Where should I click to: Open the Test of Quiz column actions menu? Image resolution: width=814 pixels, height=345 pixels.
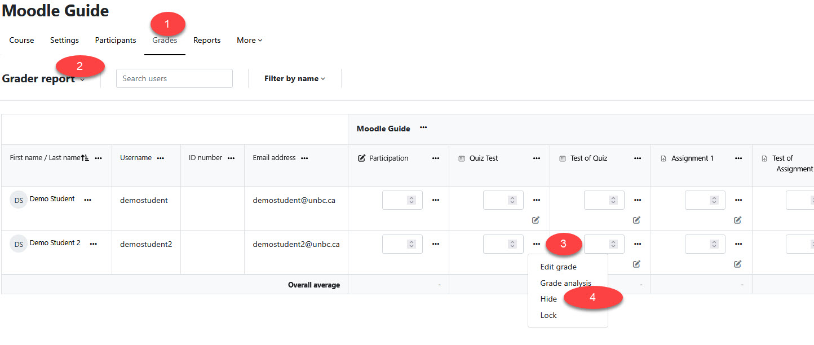(x=637, y=158)
